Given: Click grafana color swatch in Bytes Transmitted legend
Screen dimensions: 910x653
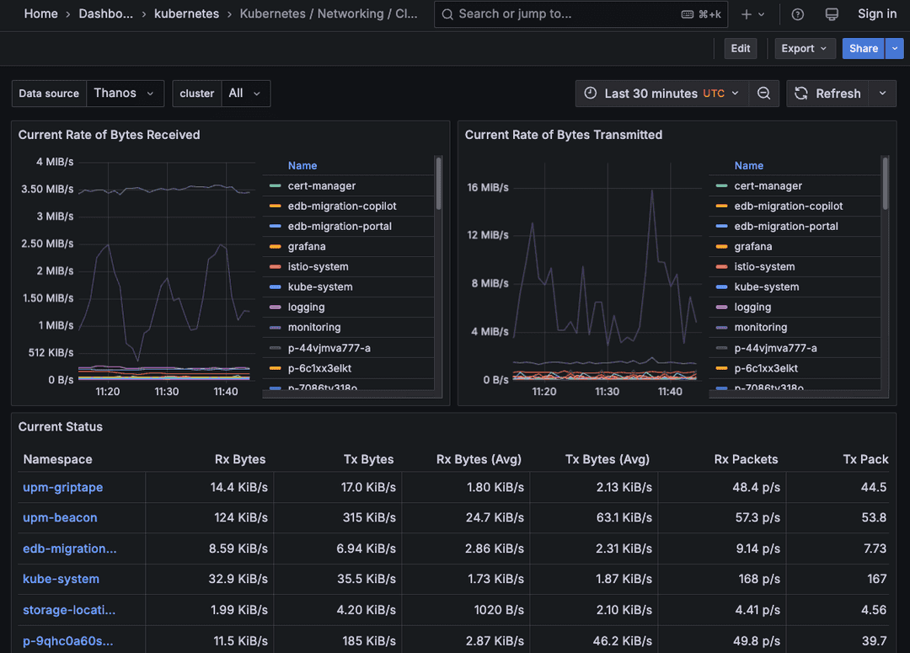Looking at the screenshot, I should 721,247.
